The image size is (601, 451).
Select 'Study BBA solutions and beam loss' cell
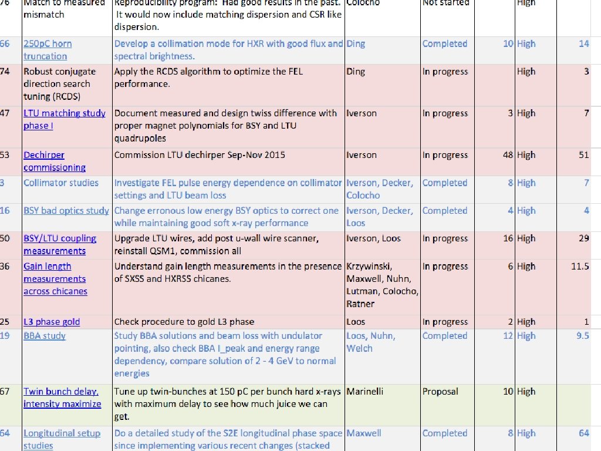pyautogui.click(x=228, y=356)
